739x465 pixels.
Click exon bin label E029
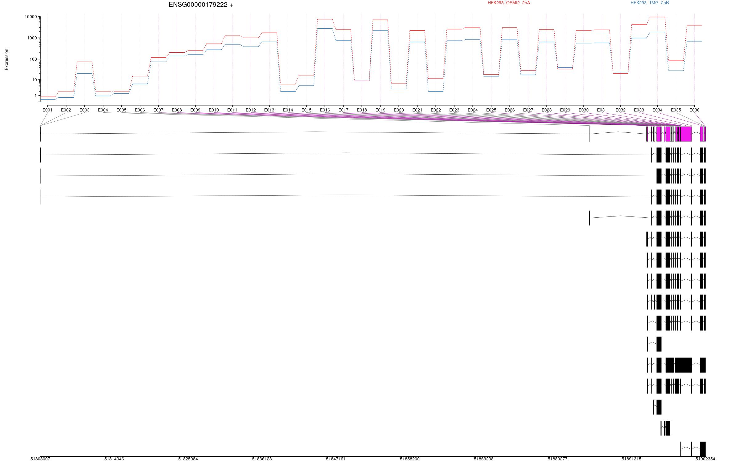[565, 110]
